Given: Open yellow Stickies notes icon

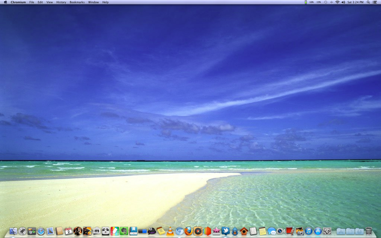Looking at the screenshot, I should (161, 231).
